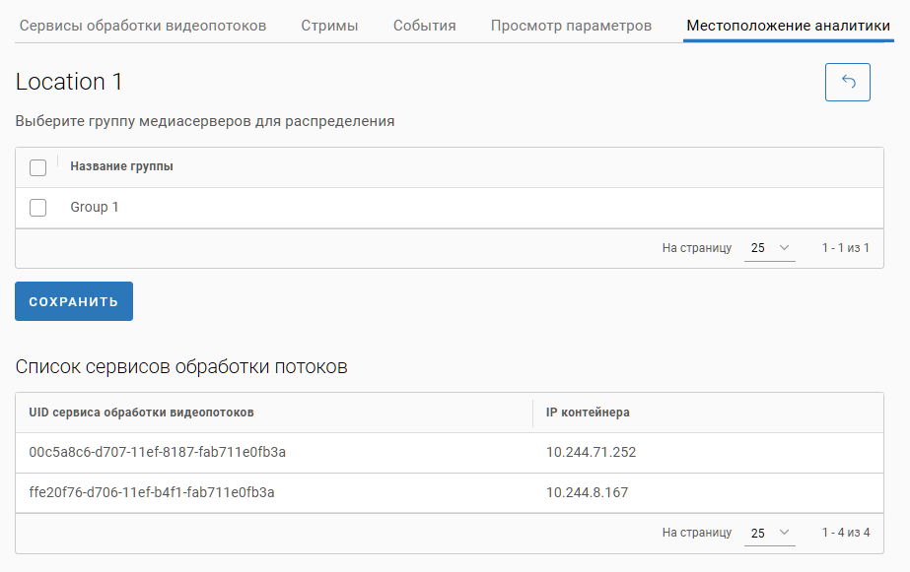Image resolution: width=910 pixels, height=572 pixels.
Task: Toggle the select-all checkbox in group table header
Action: (x=38, y=167)
